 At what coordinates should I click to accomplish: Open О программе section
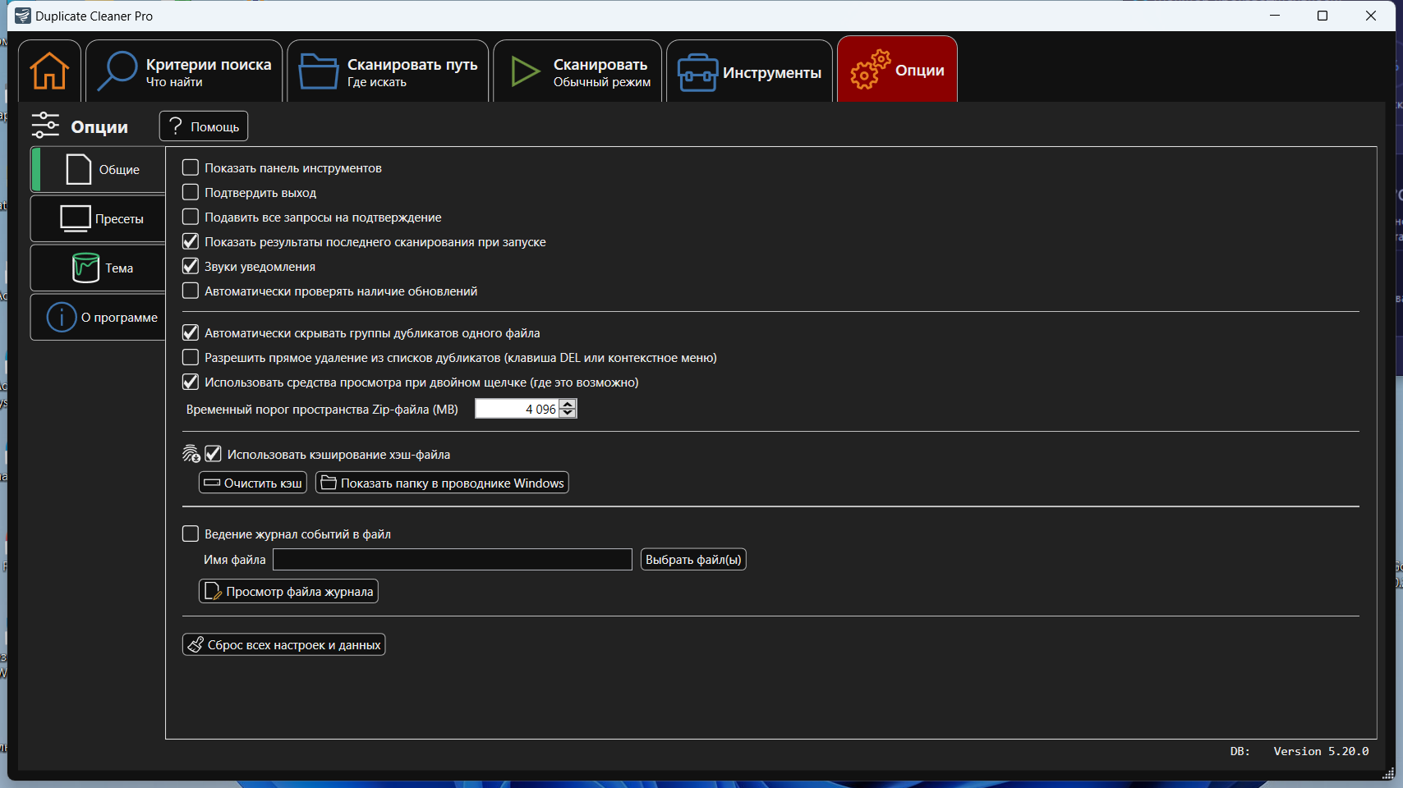99,317
